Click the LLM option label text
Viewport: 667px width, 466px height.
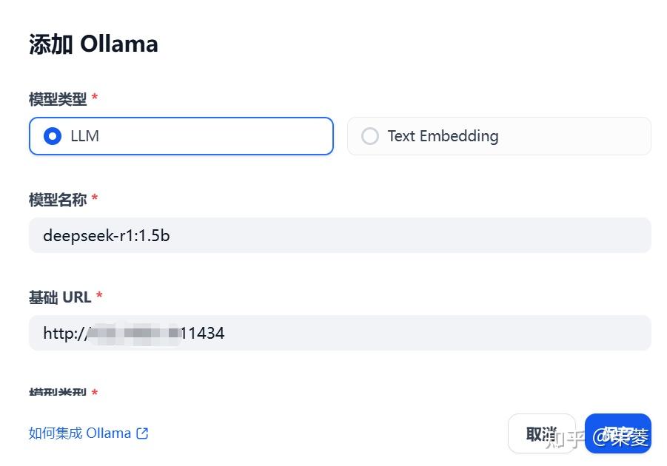(x=85, y=136)
